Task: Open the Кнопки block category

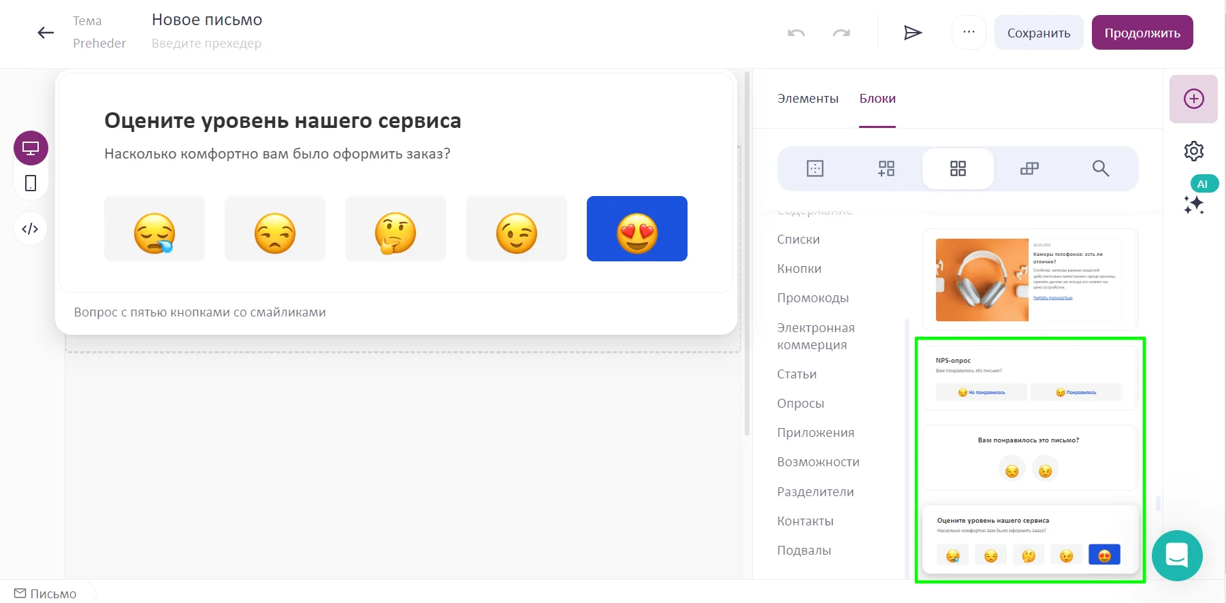Action: coord(799,269)
